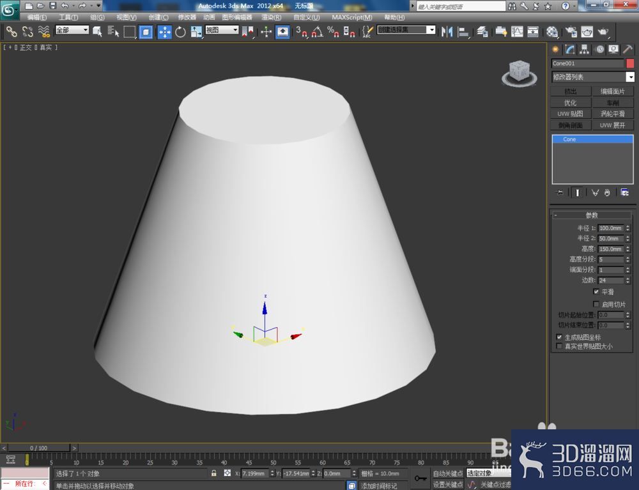Viewport: 639px width, 490px height.
Task: Toggle 3D Snaps button
Action: pyautogui.click(x=301, y=32)
